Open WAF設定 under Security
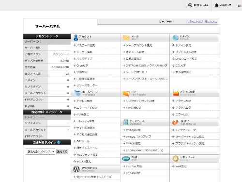242x182 pixels. coord(181,166)
